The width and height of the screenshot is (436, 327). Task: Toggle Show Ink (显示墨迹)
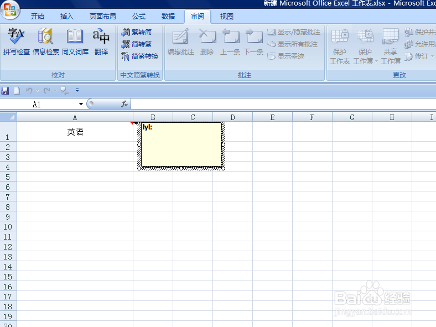tap(286, 56)
